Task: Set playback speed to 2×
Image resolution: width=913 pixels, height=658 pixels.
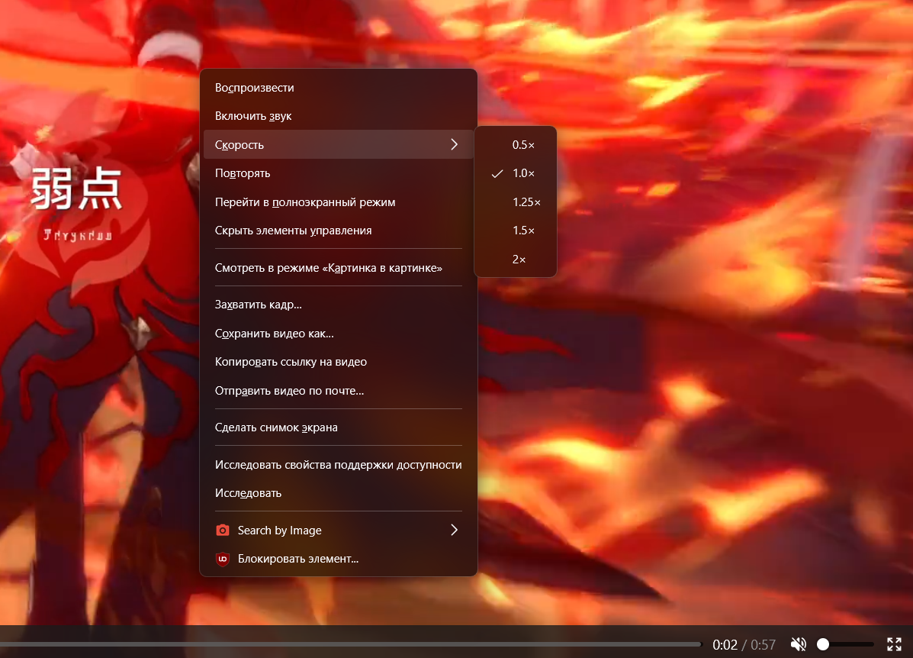Action: 516,259
